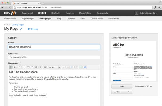Viewport: 162px width, 106px height.
Task: Follow the Landing Pages breadcrumb link
Action: pyautogui.click(x=18, y=25)
